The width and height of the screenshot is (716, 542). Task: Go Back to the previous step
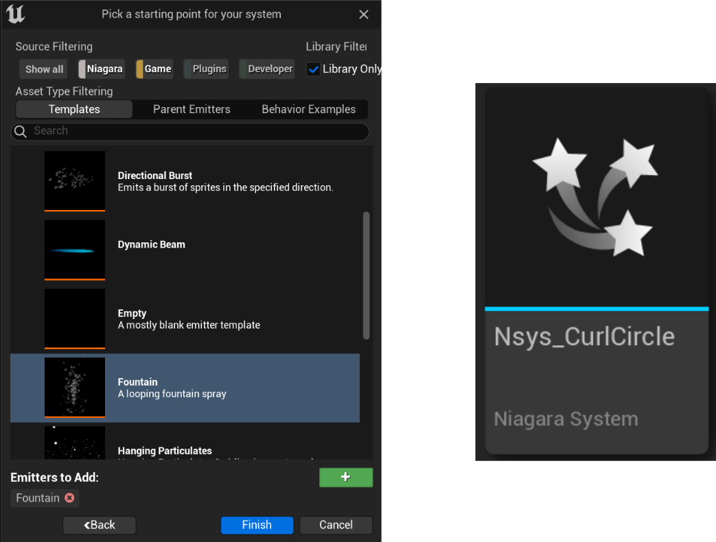point(99,525)
